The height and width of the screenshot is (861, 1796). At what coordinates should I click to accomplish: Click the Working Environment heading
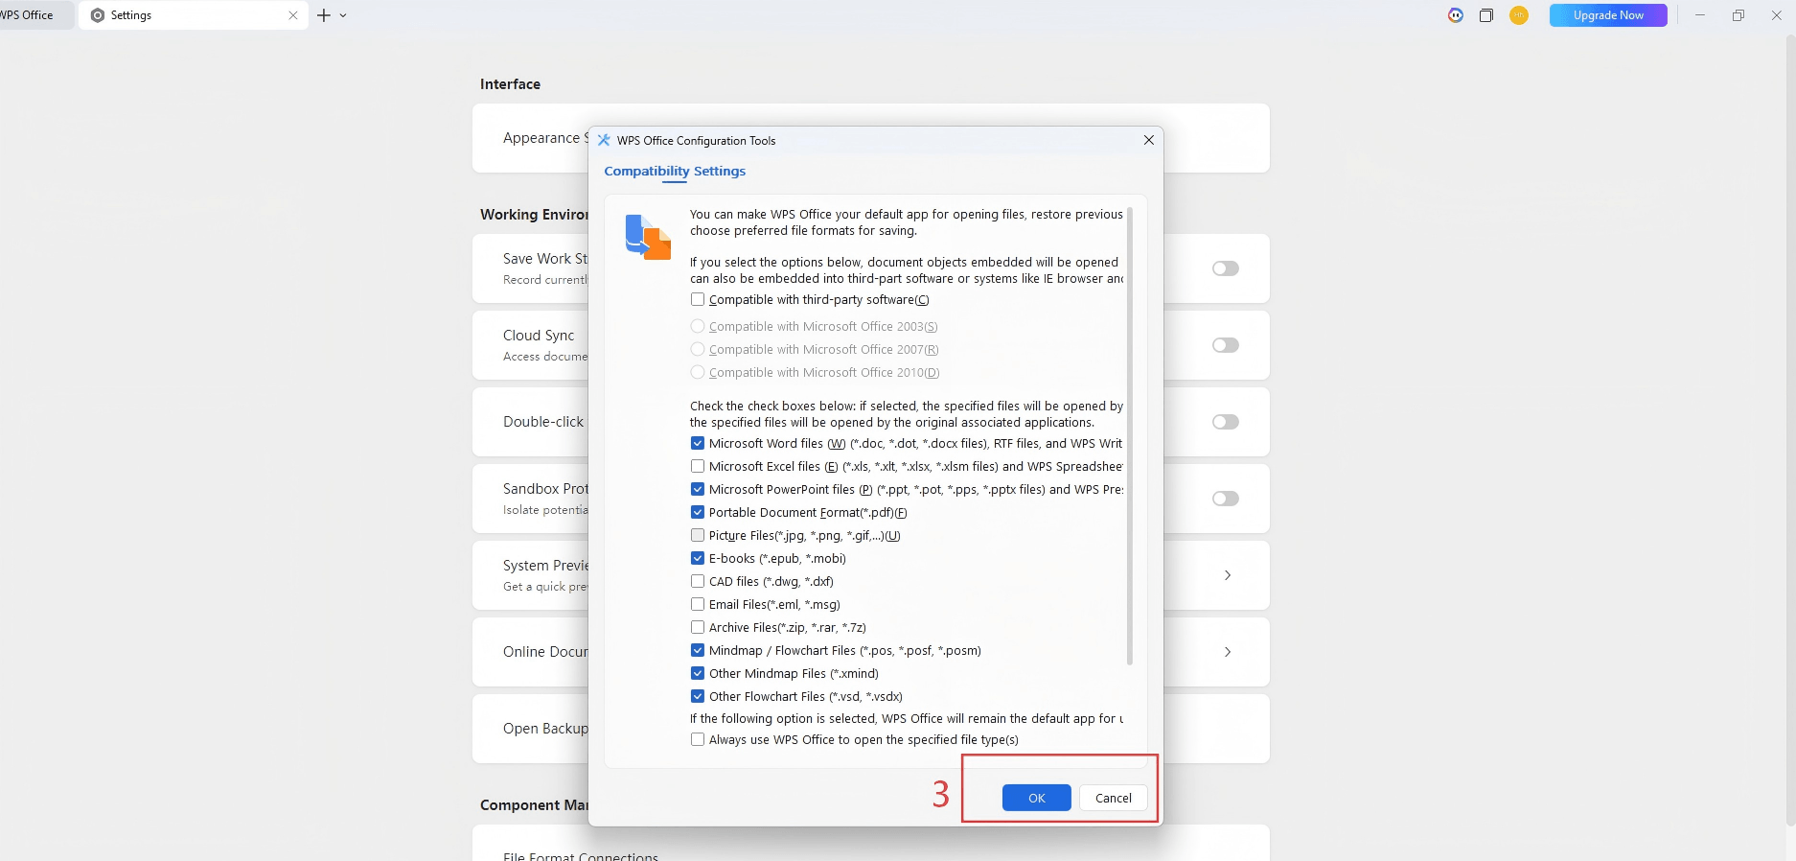534,215
